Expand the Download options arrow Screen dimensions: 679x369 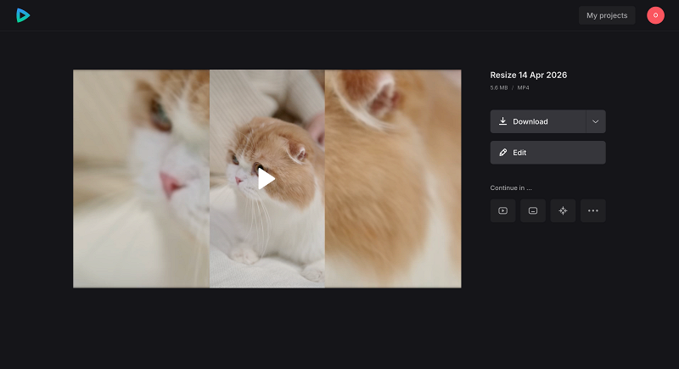coord(596,121)
